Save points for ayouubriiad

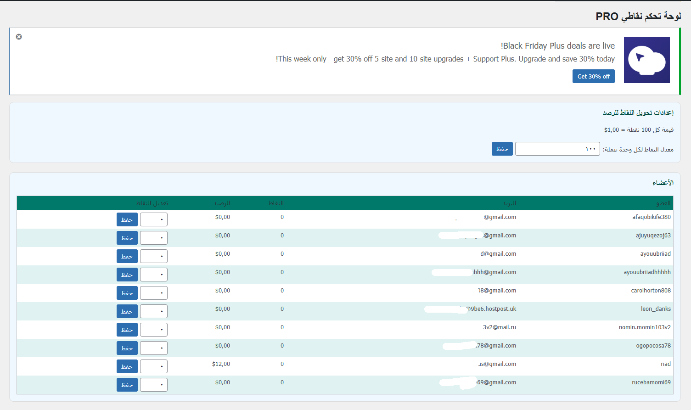[x=127, y=256]
